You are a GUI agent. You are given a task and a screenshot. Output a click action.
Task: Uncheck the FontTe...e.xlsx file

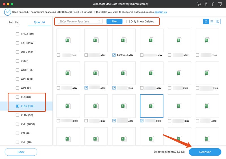coord(114,55)
